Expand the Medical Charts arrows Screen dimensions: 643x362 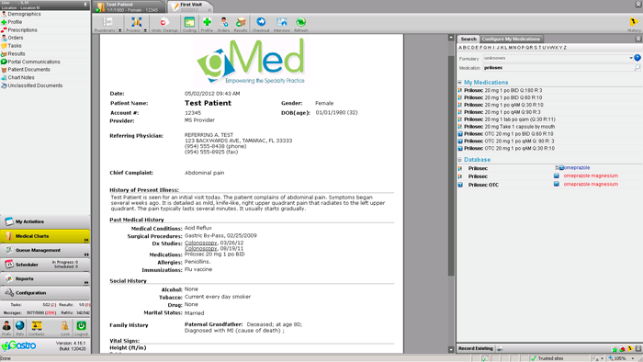[86, 240]
